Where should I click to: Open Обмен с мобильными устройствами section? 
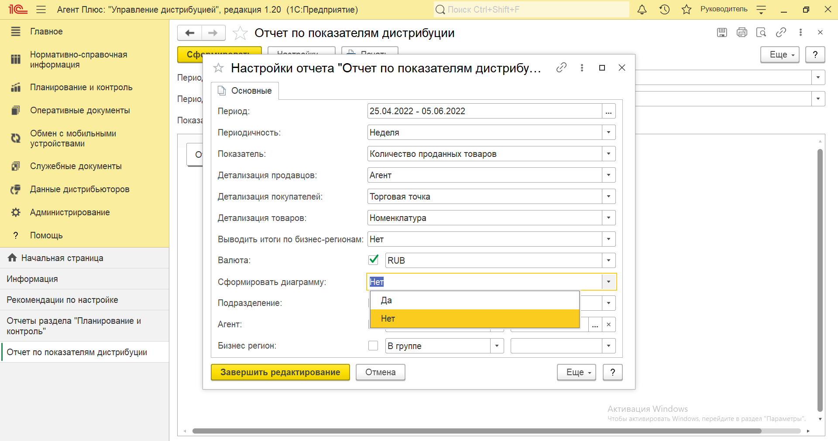click(73, 138)
